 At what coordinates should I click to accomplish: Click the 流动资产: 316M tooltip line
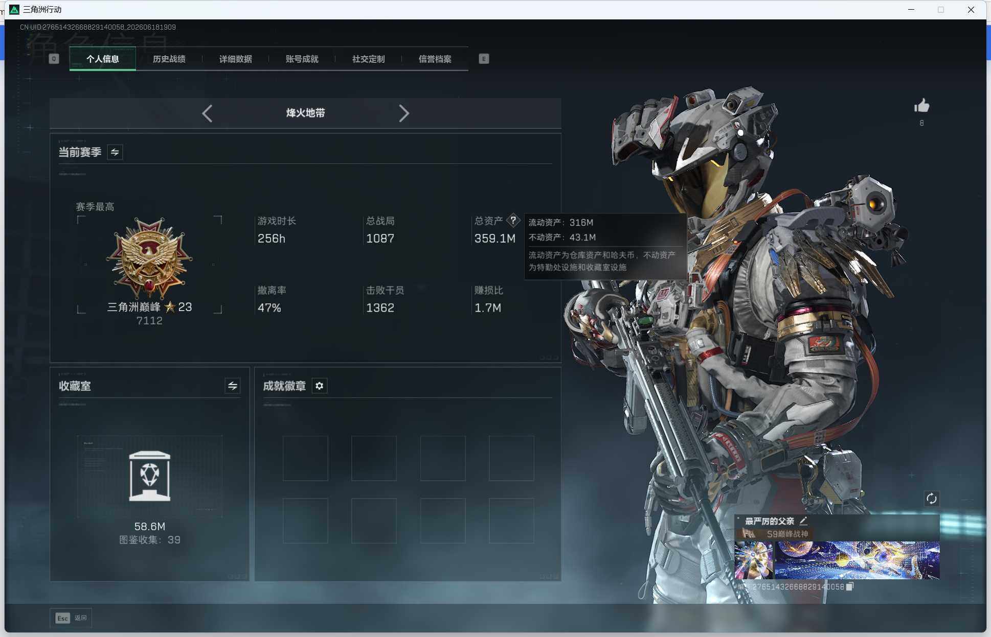click(561, 223)
